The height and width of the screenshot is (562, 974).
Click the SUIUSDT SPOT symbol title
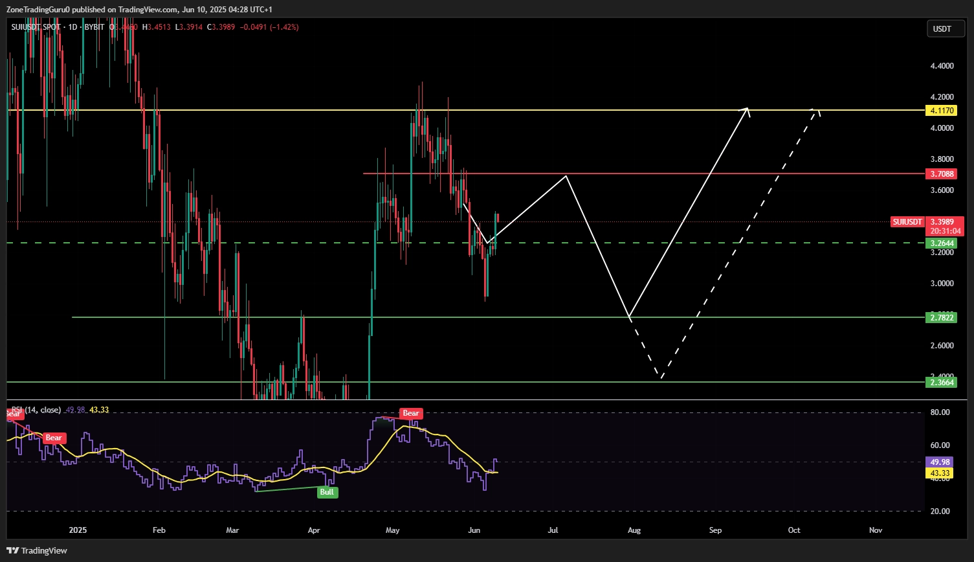pos(36,27)
